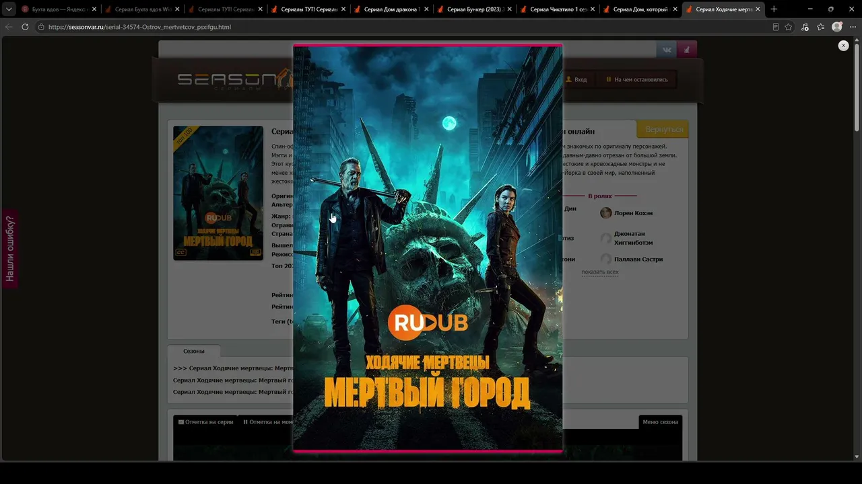Image resolution: width=862 pixels, height=484 pixels.
Task: Close the Сериал Чикатило tab
Action: 593,9
